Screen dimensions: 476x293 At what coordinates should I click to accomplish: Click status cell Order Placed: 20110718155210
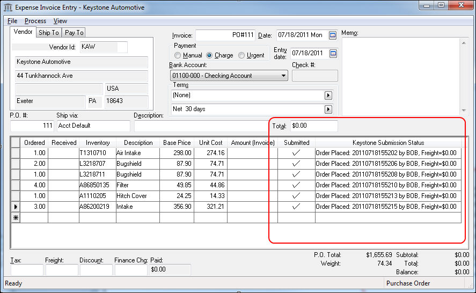coord(389,185)
